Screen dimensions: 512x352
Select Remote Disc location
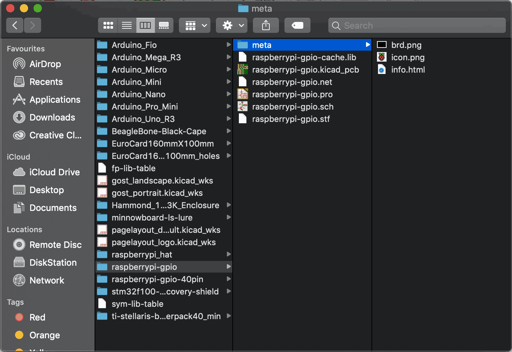(x=47, y=245)
